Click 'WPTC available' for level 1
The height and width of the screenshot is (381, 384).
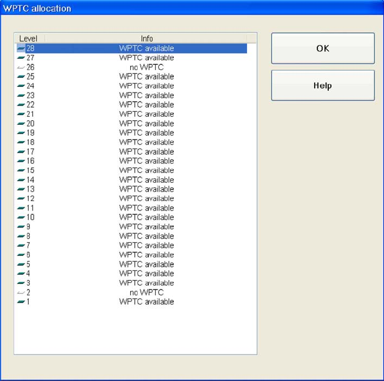[147, 301]
